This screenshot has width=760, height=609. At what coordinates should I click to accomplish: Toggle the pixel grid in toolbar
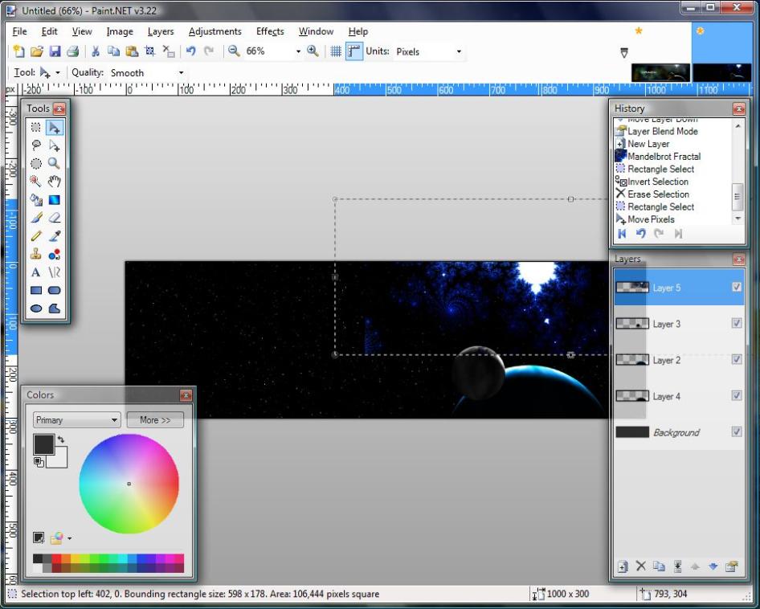[x=336, y=51]
